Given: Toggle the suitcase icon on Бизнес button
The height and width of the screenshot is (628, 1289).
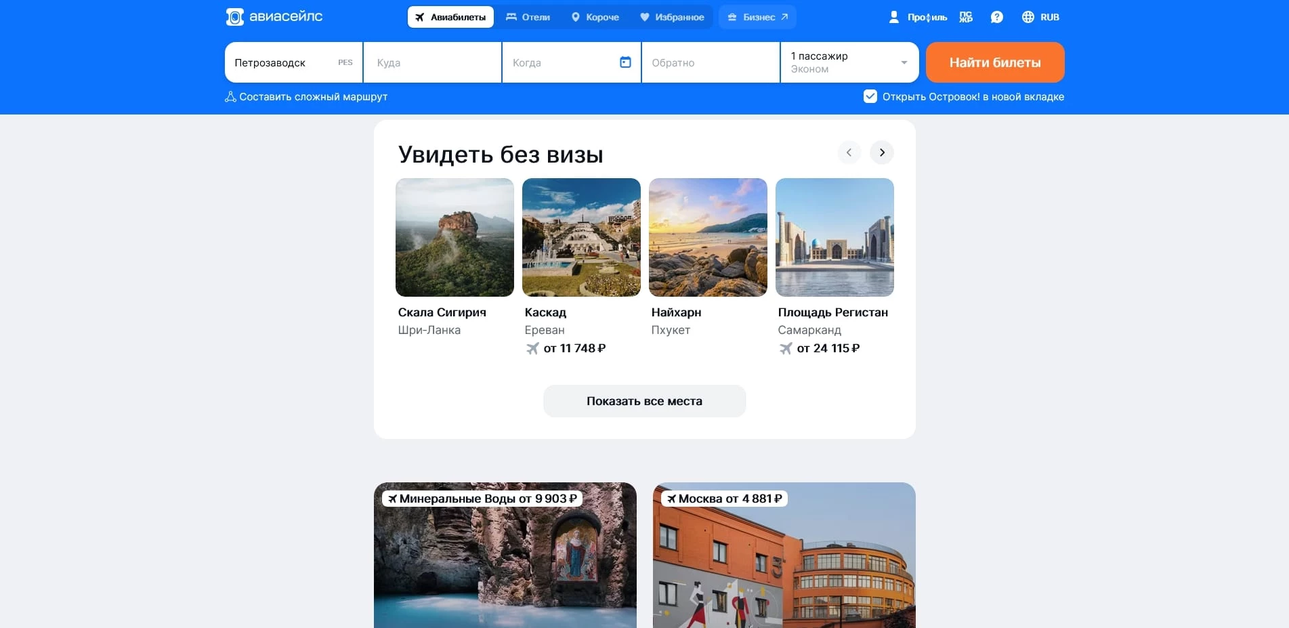Looking at the screenshot, I should [x=732, y=17].
